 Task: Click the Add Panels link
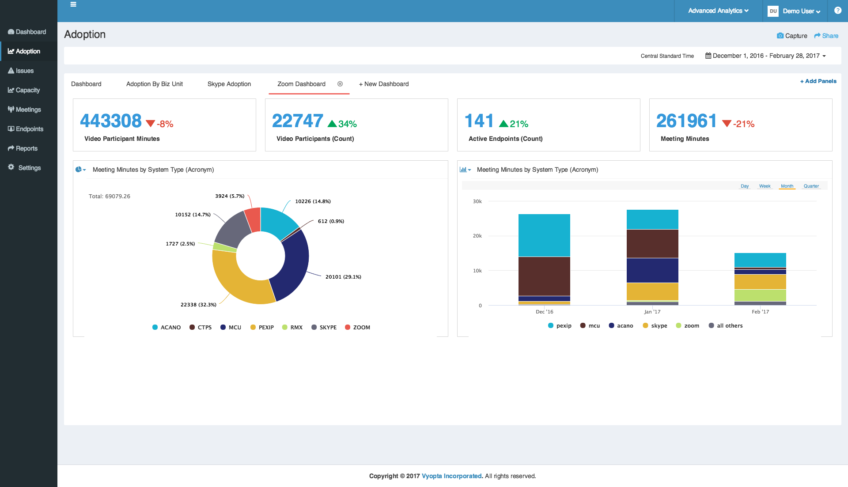(x=818, y=81)
